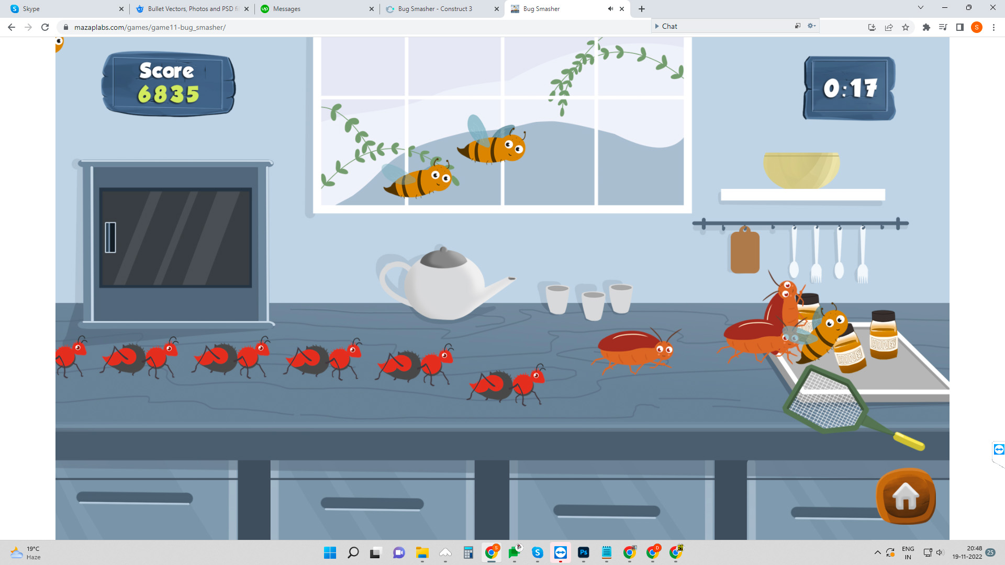Click the address bar URL
This screenshot has height=565, width=1005.
150,27
